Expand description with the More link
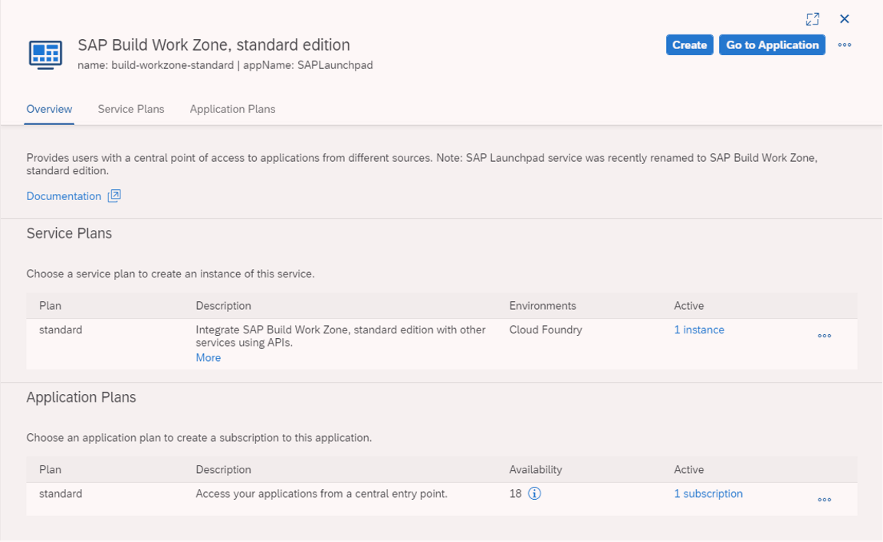The height and width of the screenshot is (542, 883). click(208, 358)
